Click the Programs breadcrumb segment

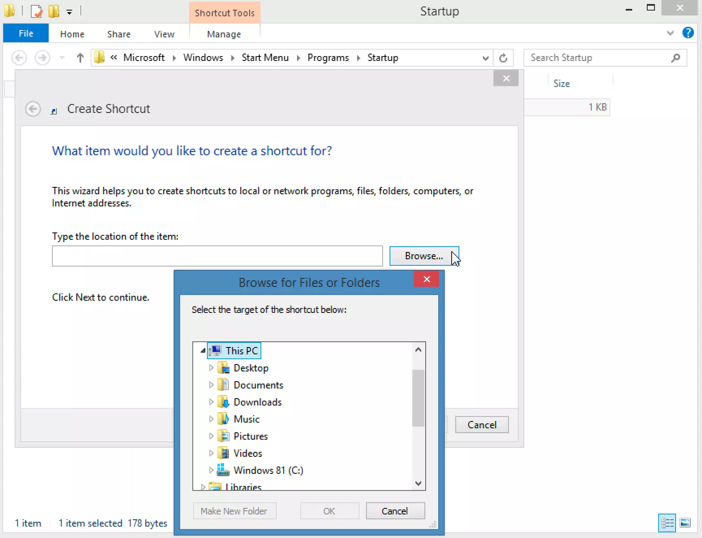(328, 58)
